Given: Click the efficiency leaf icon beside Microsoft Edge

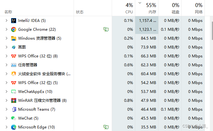Looking at the screenshot, I should click(106, 127).
